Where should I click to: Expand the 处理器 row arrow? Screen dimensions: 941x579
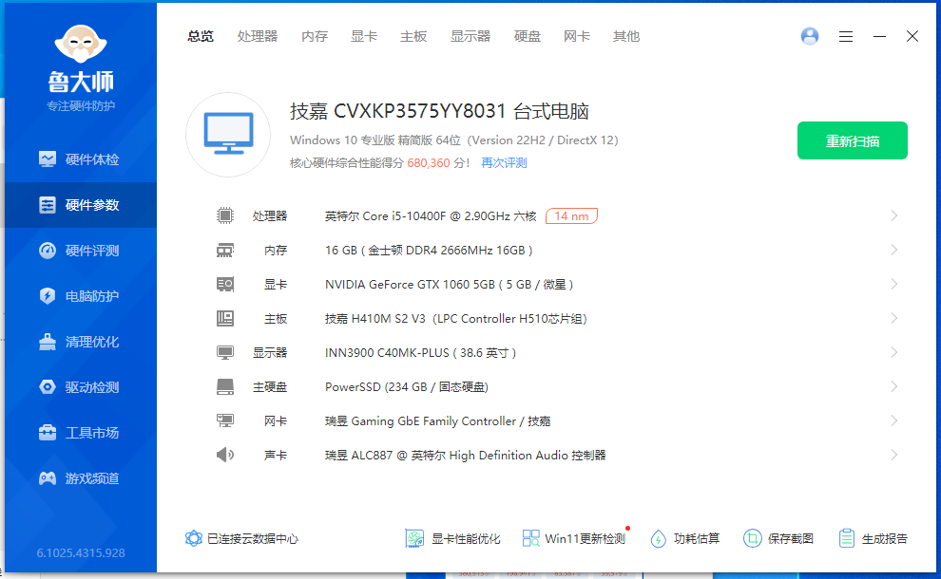(x=893, y=215)
